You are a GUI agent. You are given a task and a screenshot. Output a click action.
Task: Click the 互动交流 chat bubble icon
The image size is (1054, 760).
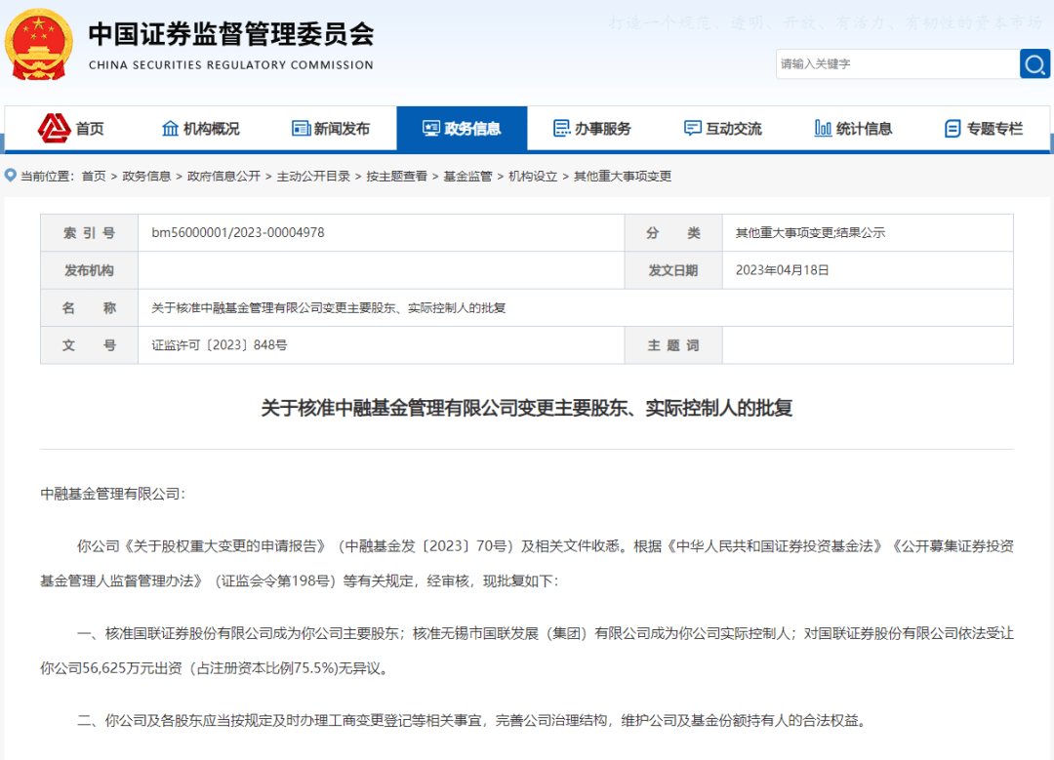[693, 129]
